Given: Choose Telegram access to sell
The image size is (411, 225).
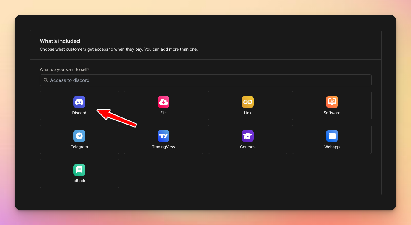Looking at the screenshot, I should pyautogui.click(x=79, y=139).
